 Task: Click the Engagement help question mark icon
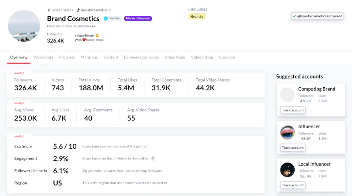(153, 158)
